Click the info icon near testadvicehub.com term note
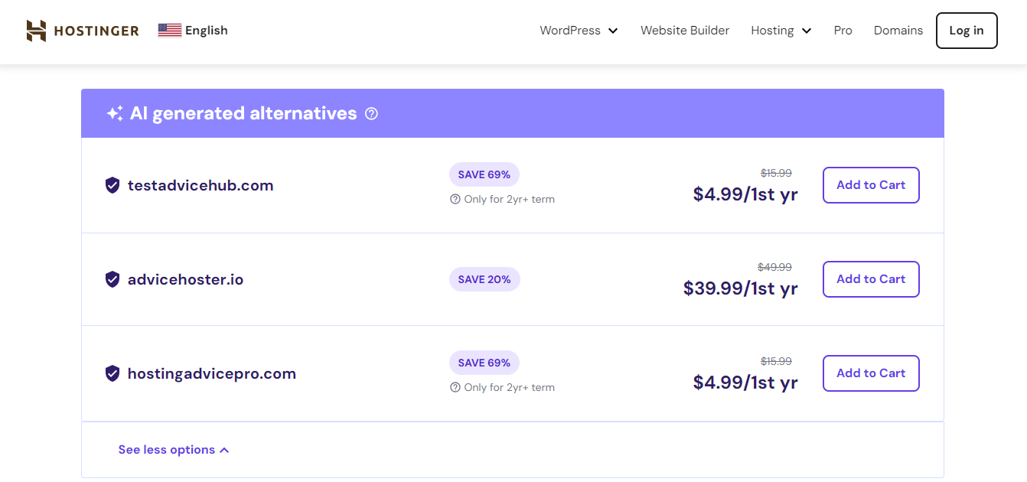Screen dimensions: 1027x482 (455, 199)
